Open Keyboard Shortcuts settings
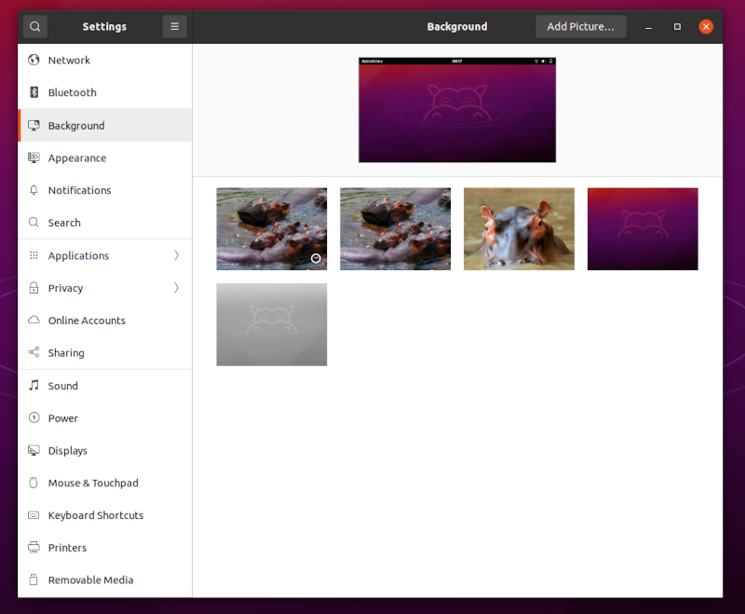 pyautogui.click(x=96, y=515)
